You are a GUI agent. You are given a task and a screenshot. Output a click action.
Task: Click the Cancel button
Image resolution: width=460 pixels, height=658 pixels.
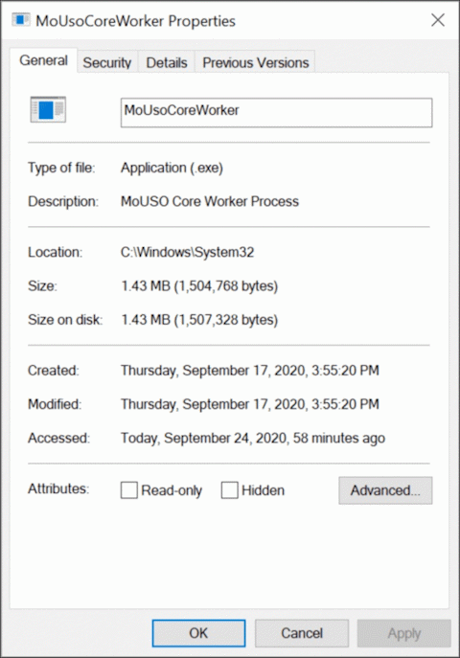[x=302, y=633]
